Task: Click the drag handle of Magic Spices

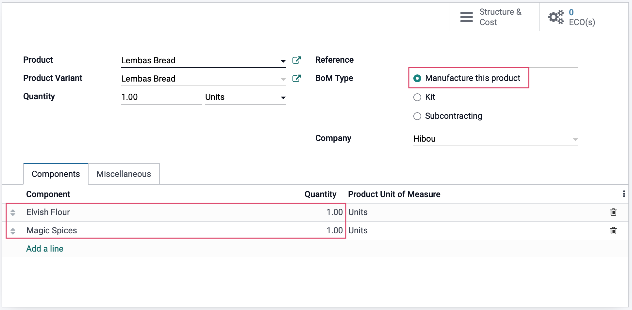Action: (13, 231)
